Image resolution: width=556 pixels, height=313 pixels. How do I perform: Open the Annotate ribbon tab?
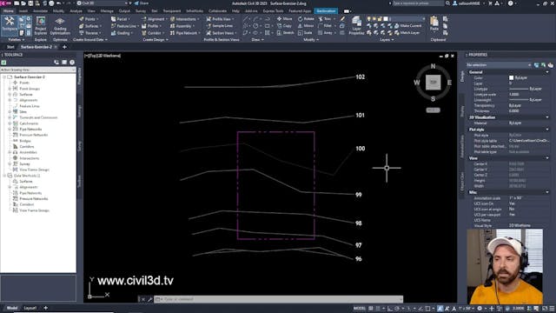(x=40, y=11)
